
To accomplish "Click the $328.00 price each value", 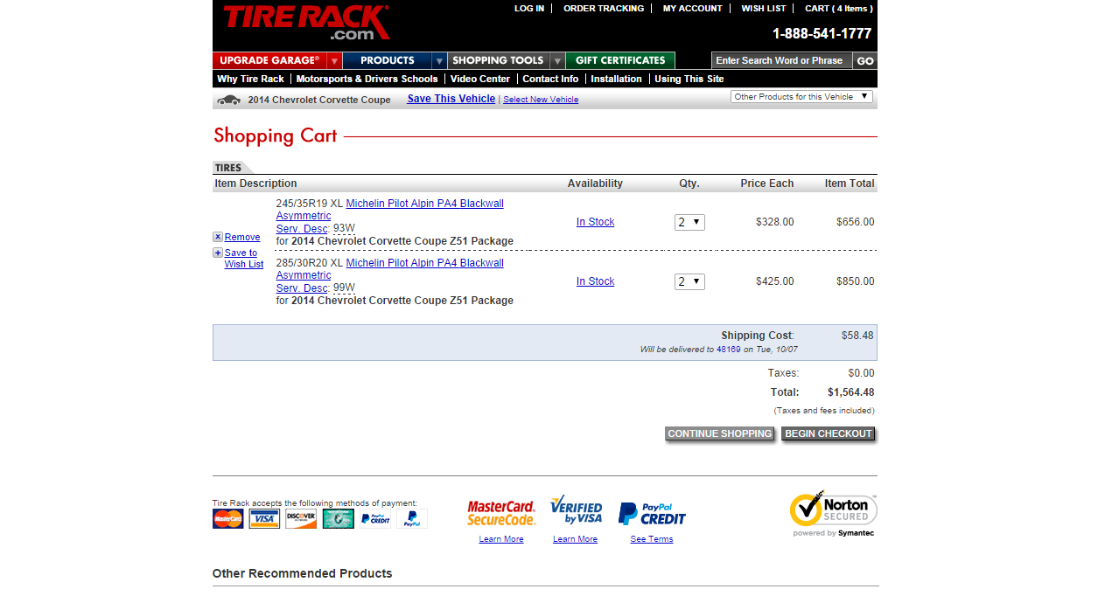I will [x=775, y=222].
